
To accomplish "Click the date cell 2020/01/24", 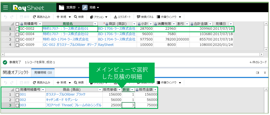I will (223, 45).
